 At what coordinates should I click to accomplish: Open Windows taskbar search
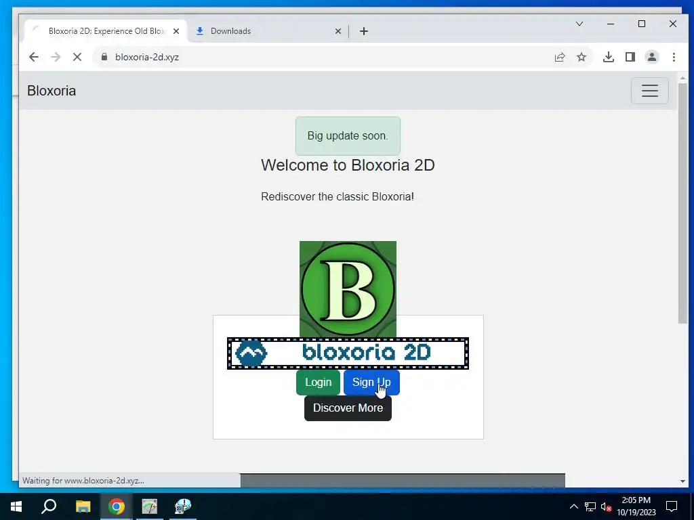tap(49, 506)
